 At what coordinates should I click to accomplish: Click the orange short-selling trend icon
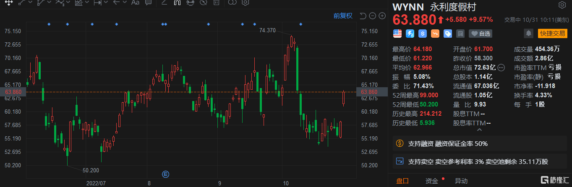(435, 33)
